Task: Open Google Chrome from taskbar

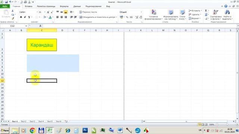Action: tap(32, 131)
